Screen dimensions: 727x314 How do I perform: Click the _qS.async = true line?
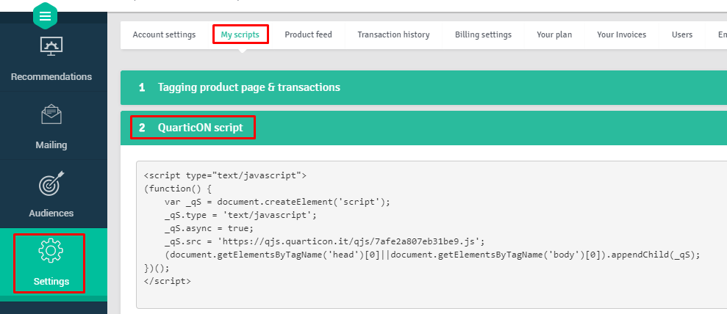click(209, 228)
